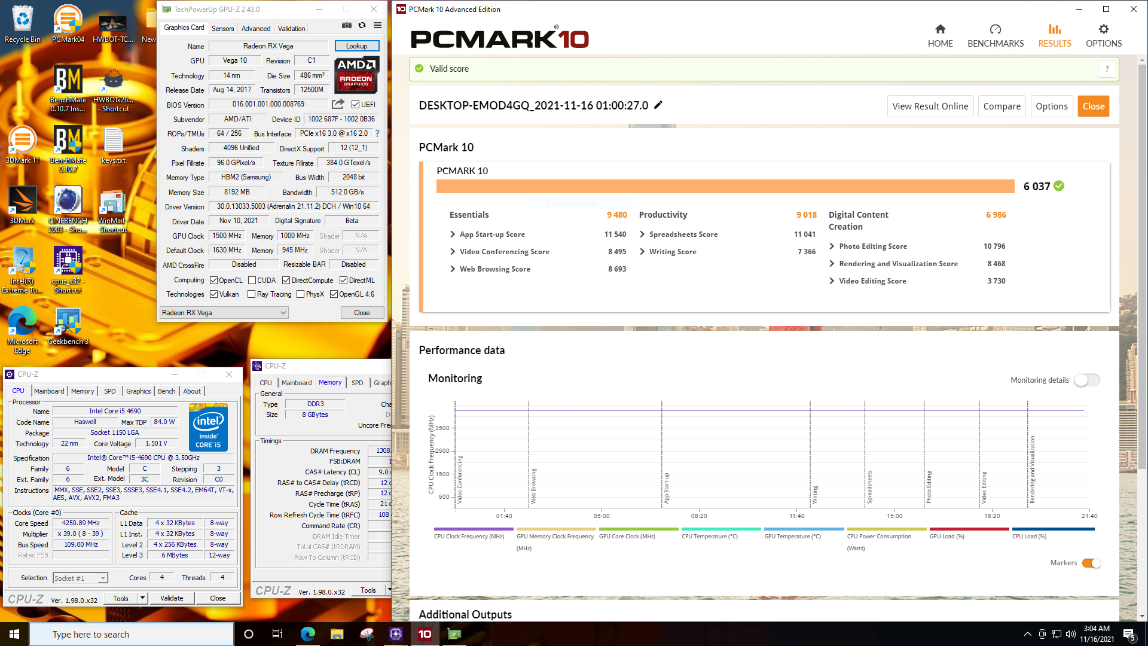1148x646 pixels.
Task: Open the GPU-Z hamburger menu
Action: (x=377, y=25)
